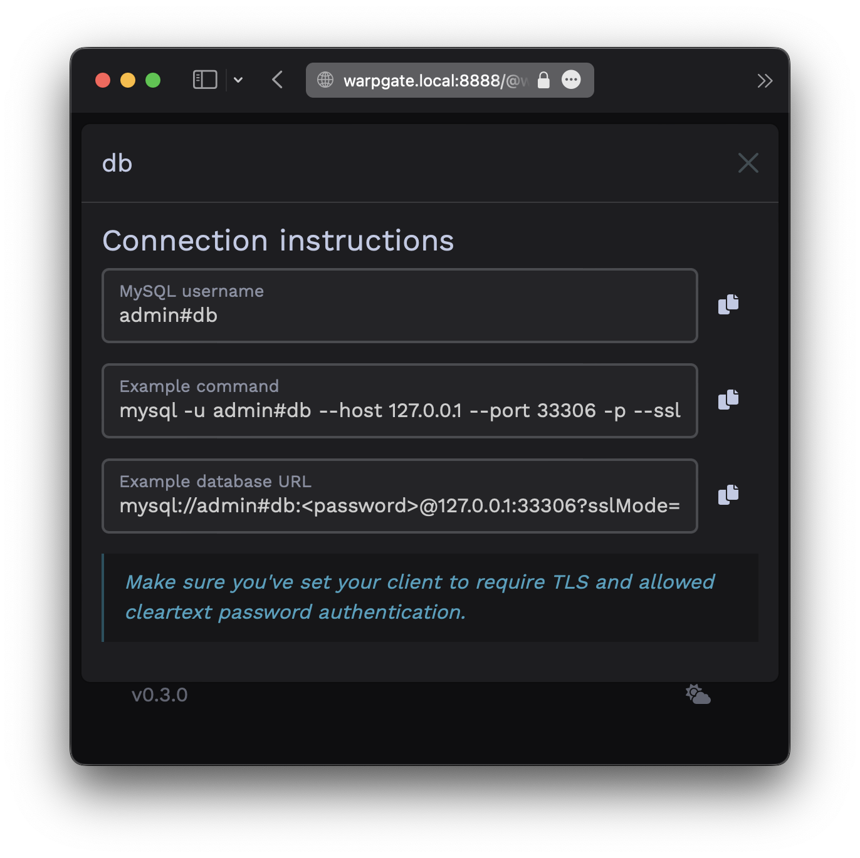860x858 pixels.
Task: Open the more options ellipsis in address bar
Action: 570,80
